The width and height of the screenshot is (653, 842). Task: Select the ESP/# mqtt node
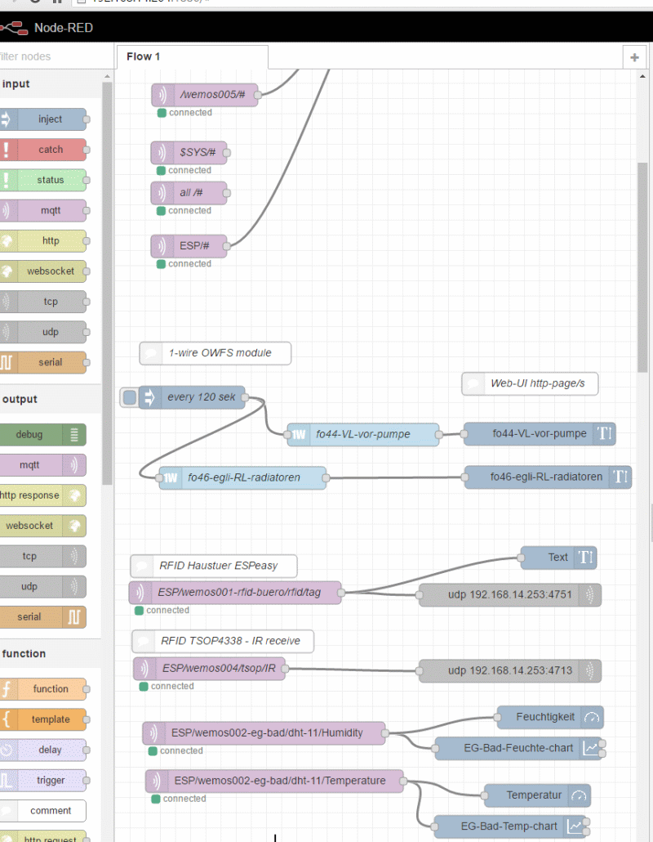[189, 246]
